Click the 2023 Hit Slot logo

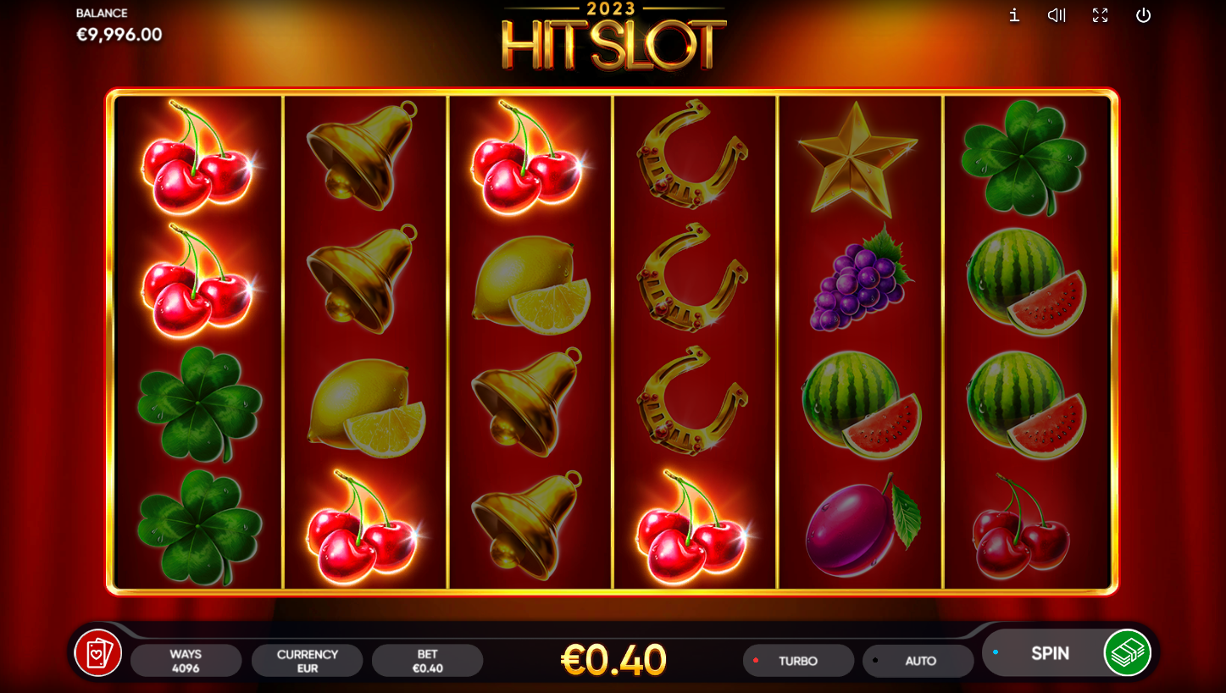(613, 36)
